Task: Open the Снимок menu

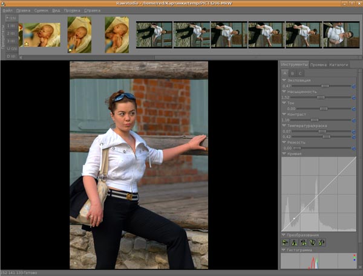Action: [x=41, y=10]
